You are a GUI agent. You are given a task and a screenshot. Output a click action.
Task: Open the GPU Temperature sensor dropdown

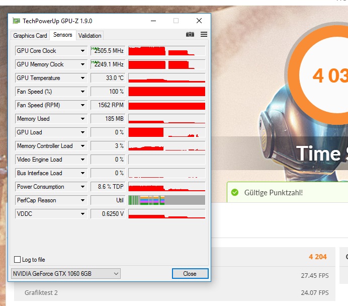(82, 78)
